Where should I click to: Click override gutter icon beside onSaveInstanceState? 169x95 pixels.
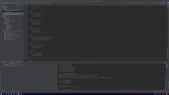click(26, 37)
